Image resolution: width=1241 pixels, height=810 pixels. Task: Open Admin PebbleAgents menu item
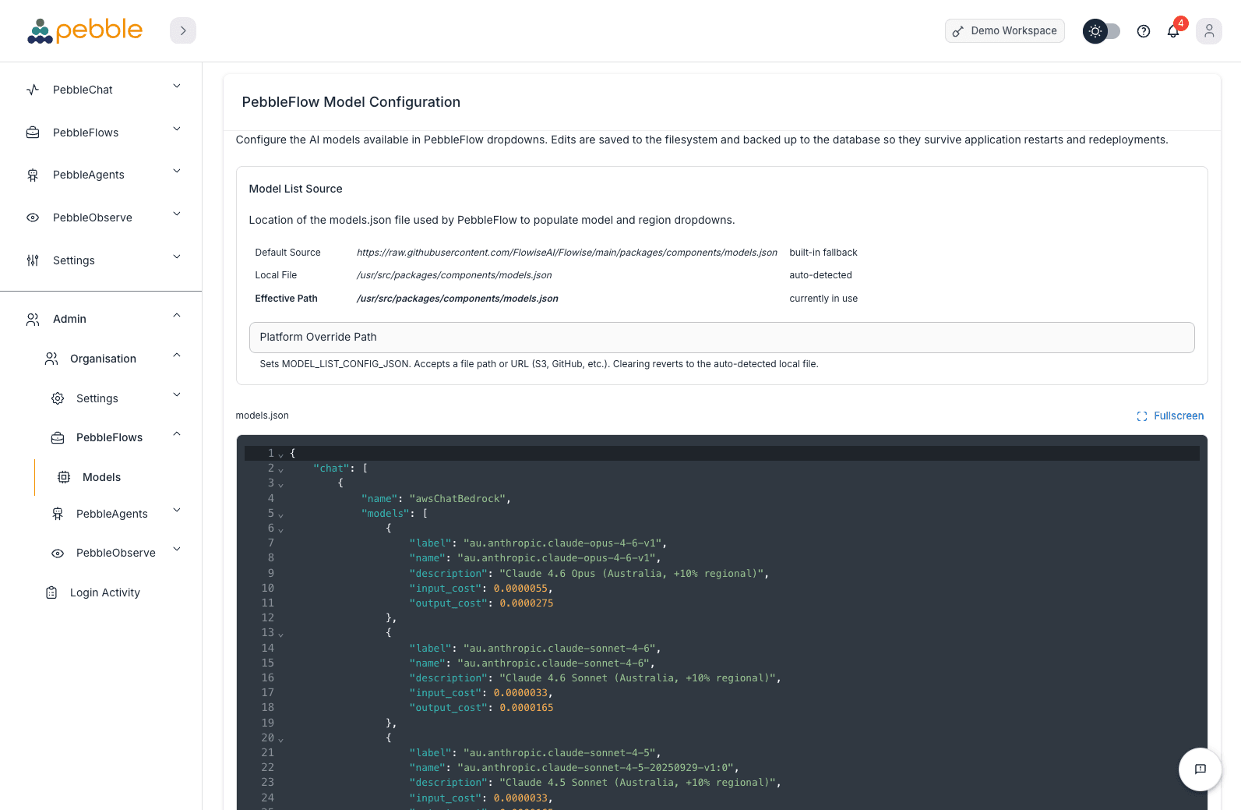click(113, 514)
